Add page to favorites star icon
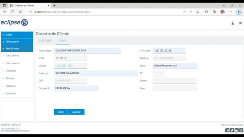This screenshot has height=137, width=244. click(x=197, y=12)
